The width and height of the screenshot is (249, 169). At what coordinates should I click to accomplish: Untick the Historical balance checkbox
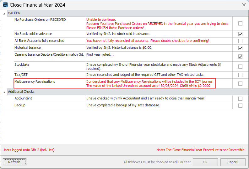coord(240,48)
